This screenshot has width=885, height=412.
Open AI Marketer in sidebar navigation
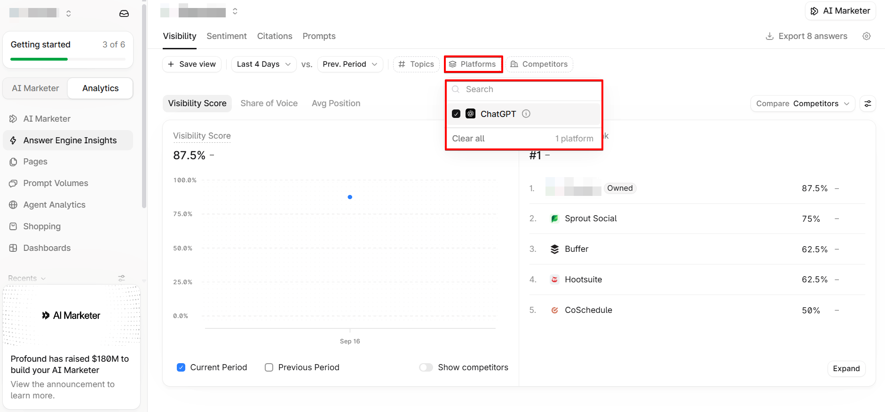click(68, 119)
